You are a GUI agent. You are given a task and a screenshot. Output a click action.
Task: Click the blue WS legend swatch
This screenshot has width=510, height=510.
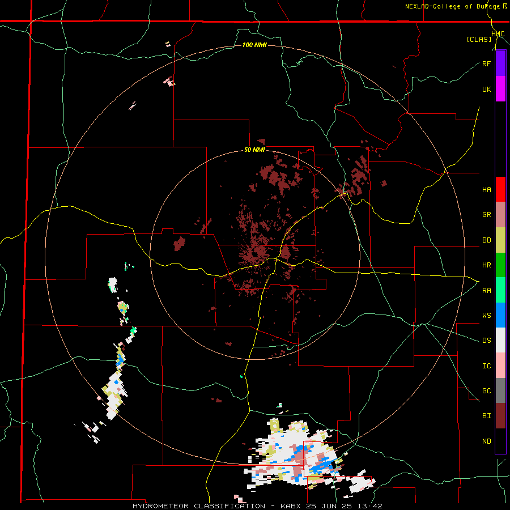pos(500,315)
